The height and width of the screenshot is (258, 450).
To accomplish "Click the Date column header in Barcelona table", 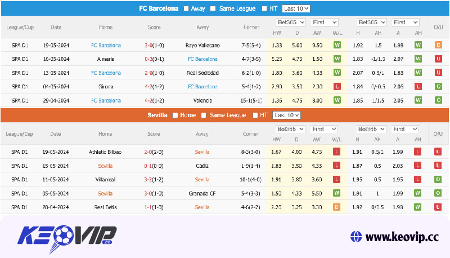I will coord(56,27).
